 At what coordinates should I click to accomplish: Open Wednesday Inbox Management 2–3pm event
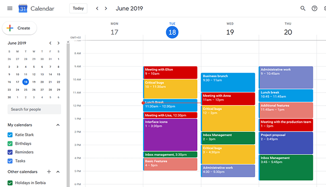click(x=228, y=138)
